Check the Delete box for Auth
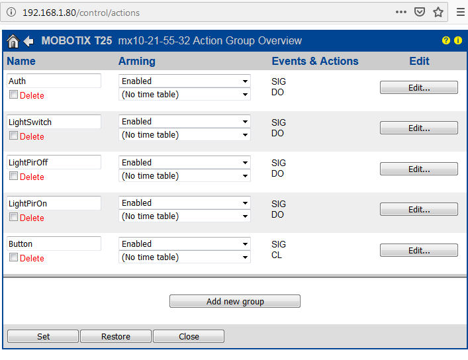 13,95
